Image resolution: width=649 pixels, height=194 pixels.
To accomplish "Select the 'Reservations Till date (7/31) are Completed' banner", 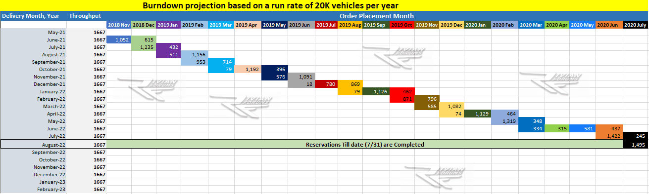I will (x=365, y=144).
